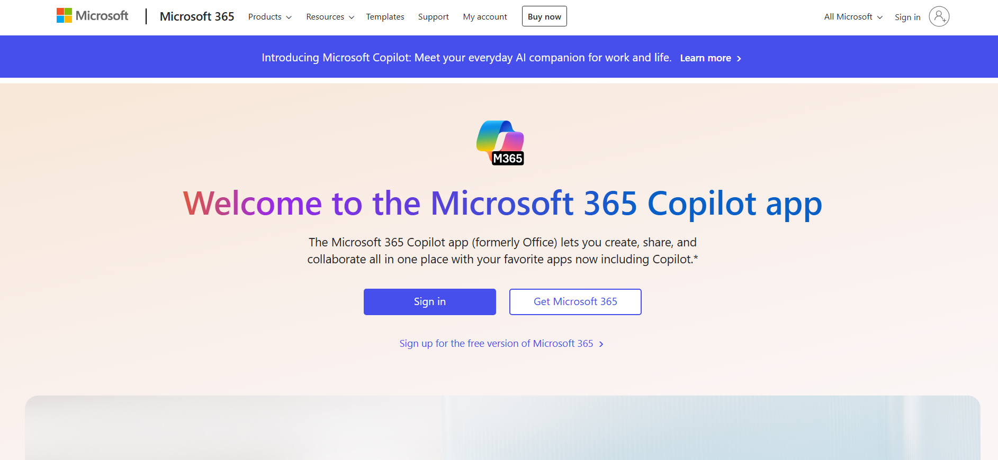Open the free version sign up link
This screenshot has height=460, width=998.
(496, 344)
